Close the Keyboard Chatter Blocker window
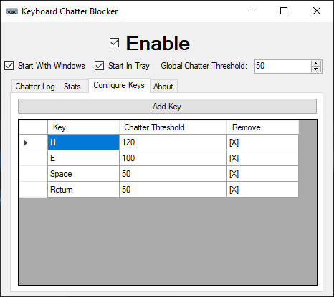 [317, 11]
